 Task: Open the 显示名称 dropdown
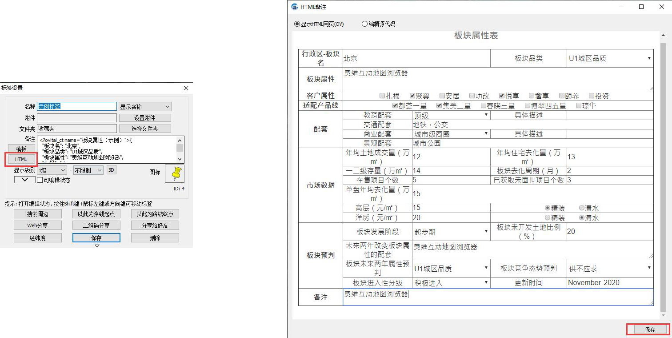[x=145, y=107]
